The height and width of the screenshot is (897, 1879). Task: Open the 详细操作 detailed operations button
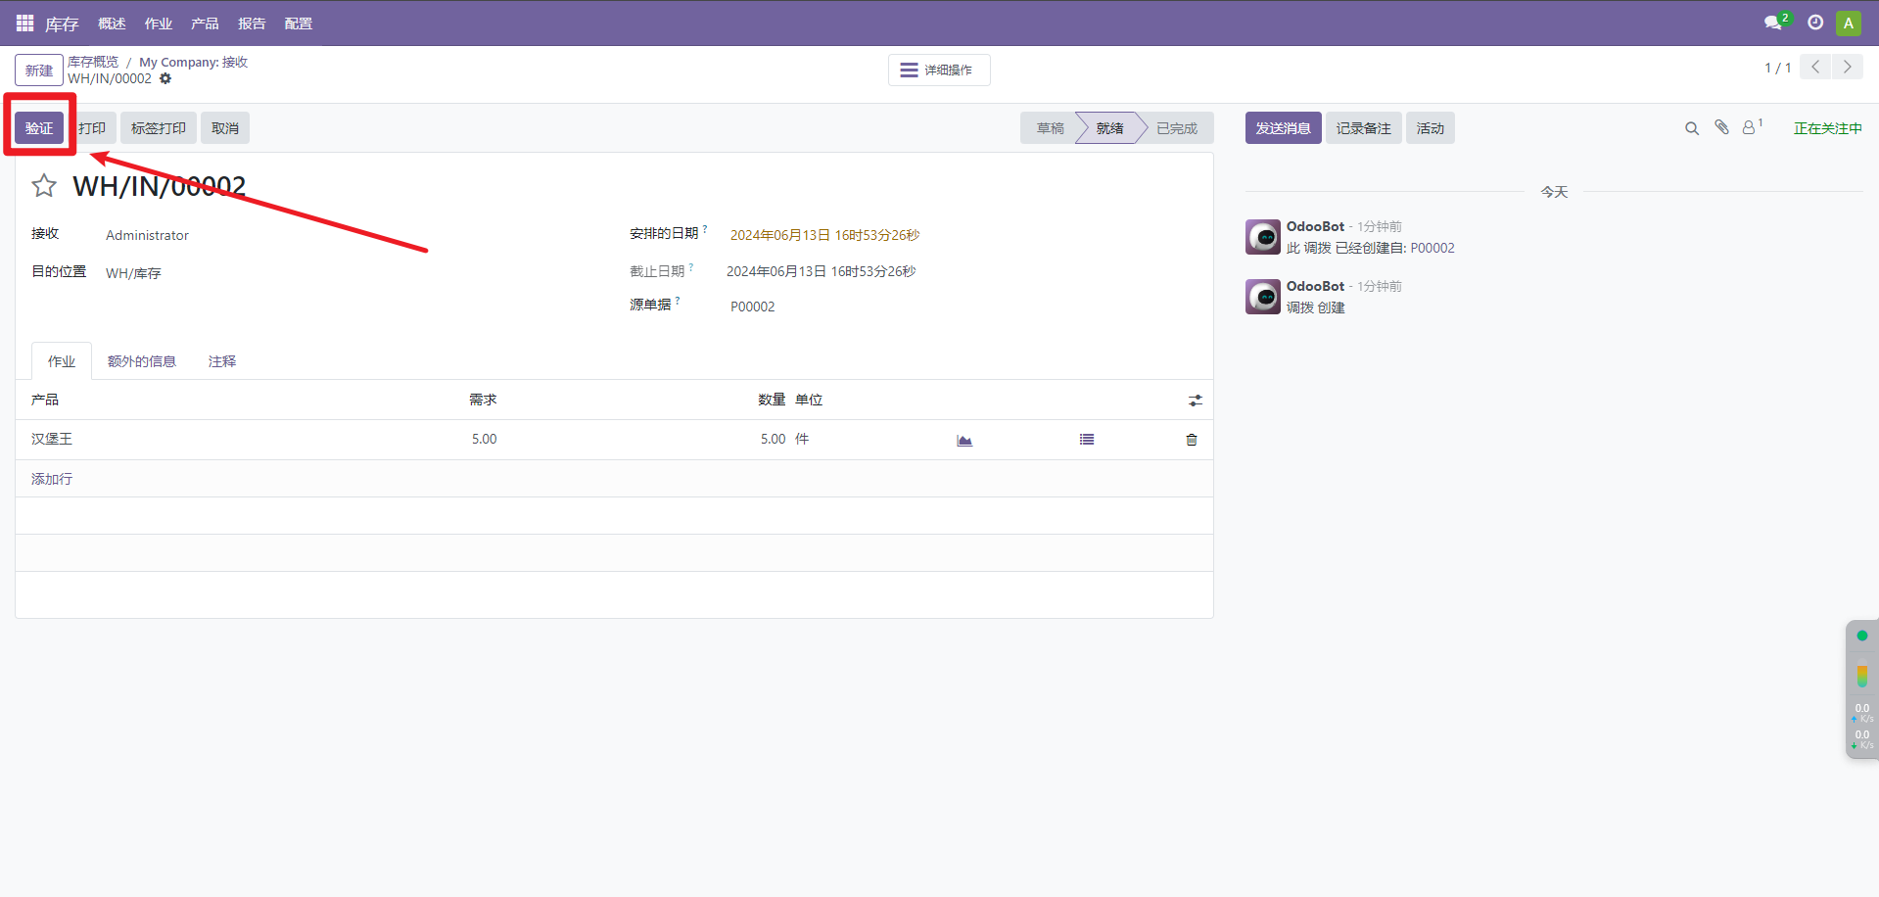click(939, 71)
